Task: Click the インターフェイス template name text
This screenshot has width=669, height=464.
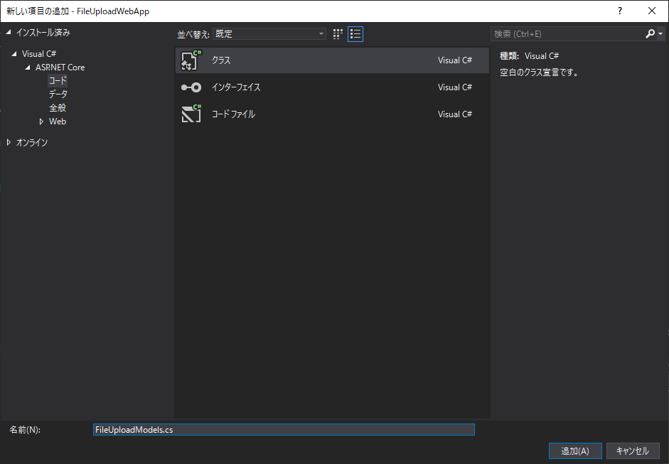Action: point(236,87)
